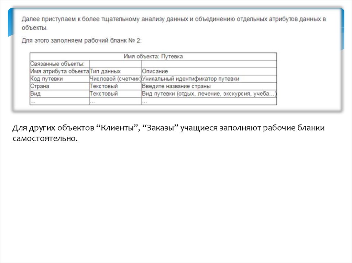
Task: Click 'Уникальный идентификатор путевки' description cell
Action: pos(209,79)
